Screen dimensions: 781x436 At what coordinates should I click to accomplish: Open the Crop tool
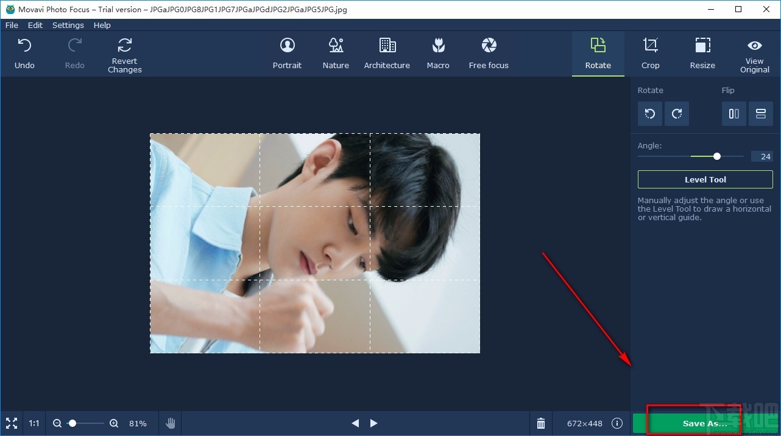(650, 53)
